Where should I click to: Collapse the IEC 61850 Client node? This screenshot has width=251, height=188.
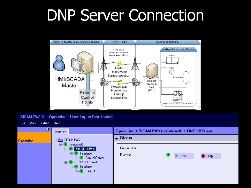tap(66, 162)
